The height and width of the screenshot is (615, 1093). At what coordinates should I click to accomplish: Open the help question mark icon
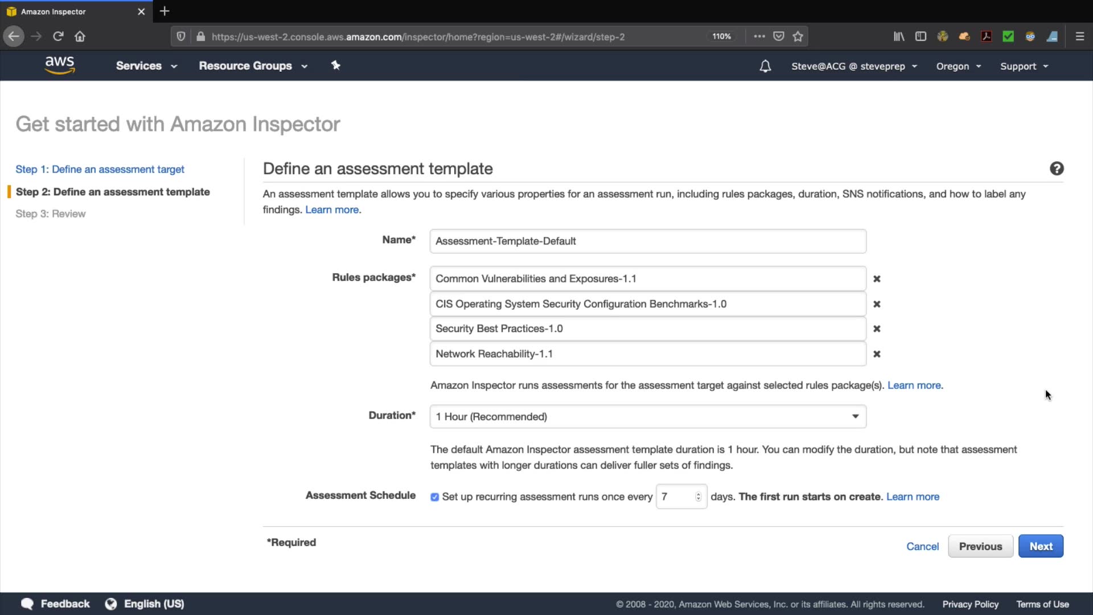[1057, 169]
